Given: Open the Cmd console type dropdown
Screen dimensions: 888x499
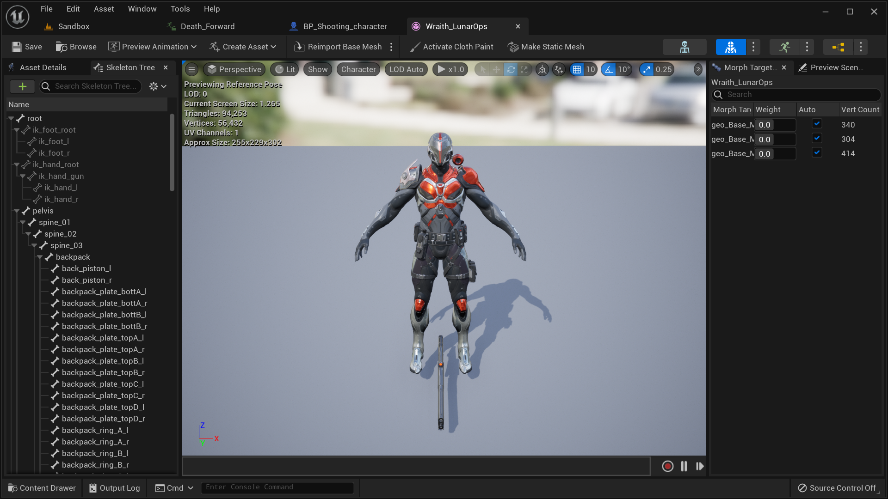Looking at the screenshot, I should [x=174, y=488].
